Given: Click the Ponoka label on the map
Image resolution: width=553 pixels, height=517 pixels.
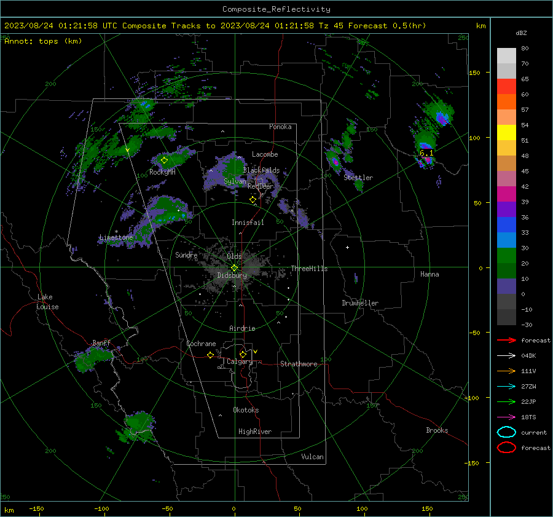Looking at the screenshot, I should click(280, 127).
